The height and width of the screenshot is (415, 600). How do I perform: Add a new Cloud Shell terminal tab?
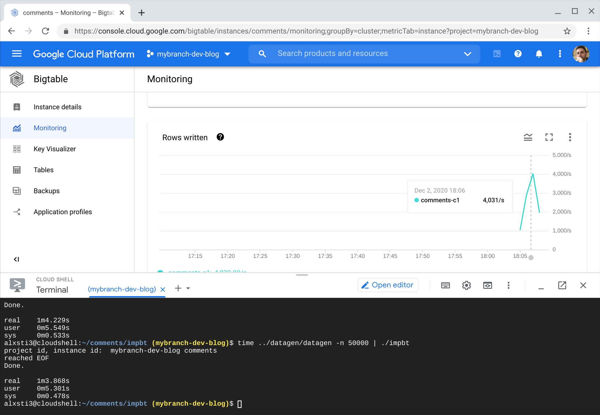coord(178,289)
